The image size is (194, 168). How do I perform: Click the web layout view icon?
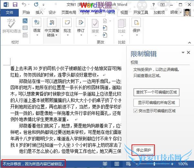pyautogui.click(x=128, y=164)
